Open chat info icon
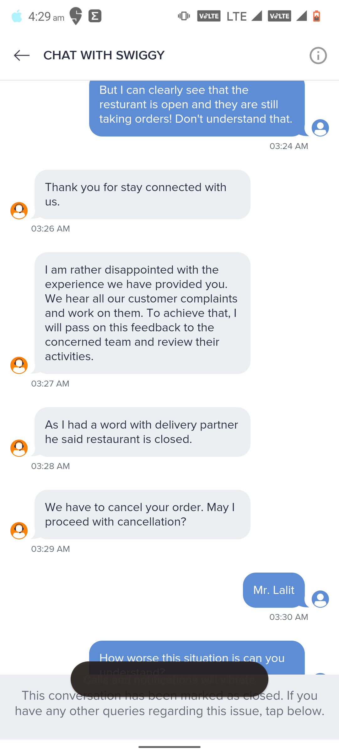Viewport: 339px width, 753px height. point(318,56)
